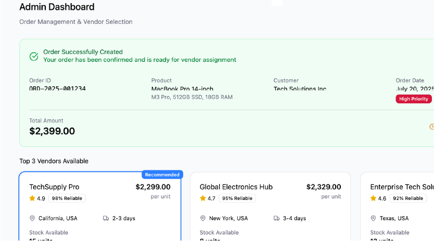The height and width of the screenshot is (241, 434).
Task: Click the July 20 order date value
Action: (x=415, y=88)
